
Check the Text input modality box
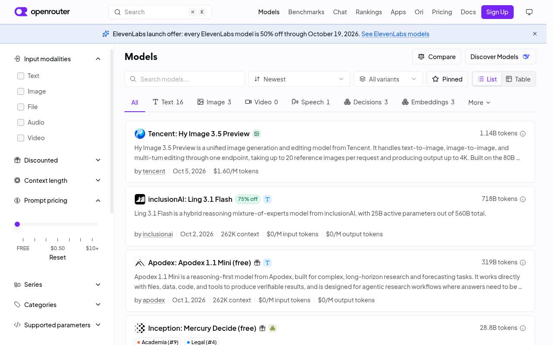pyautogui.click(x=21, y=76)
